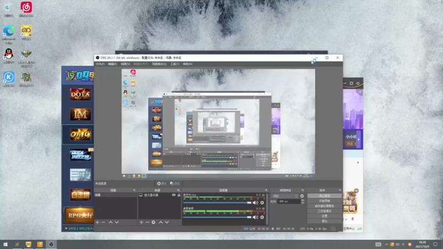Open blue K Kugou music desktop shortcut
The image size is (443, 249).
point(9,79)
